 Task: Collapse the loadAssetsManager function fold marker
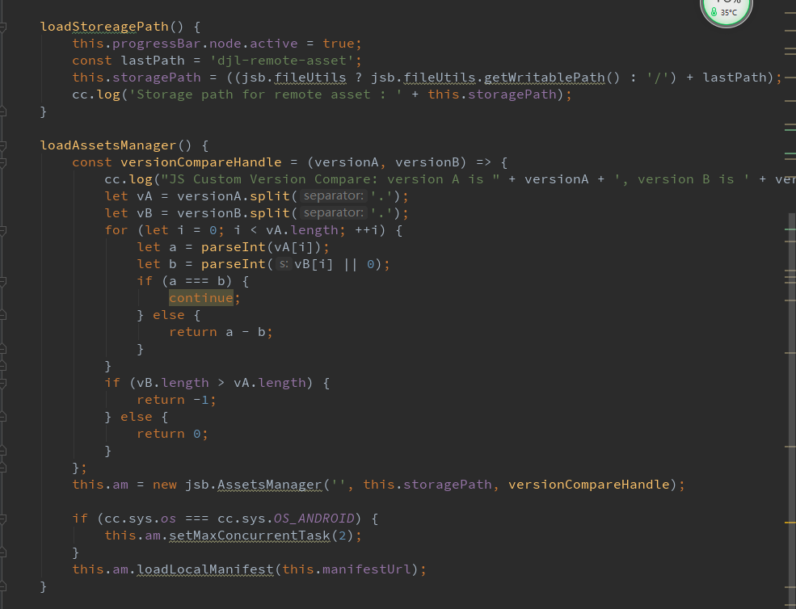pos(2,145)
